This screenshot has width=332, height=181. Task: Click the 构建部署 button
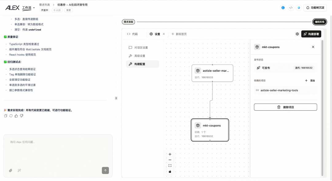(311, 34)
